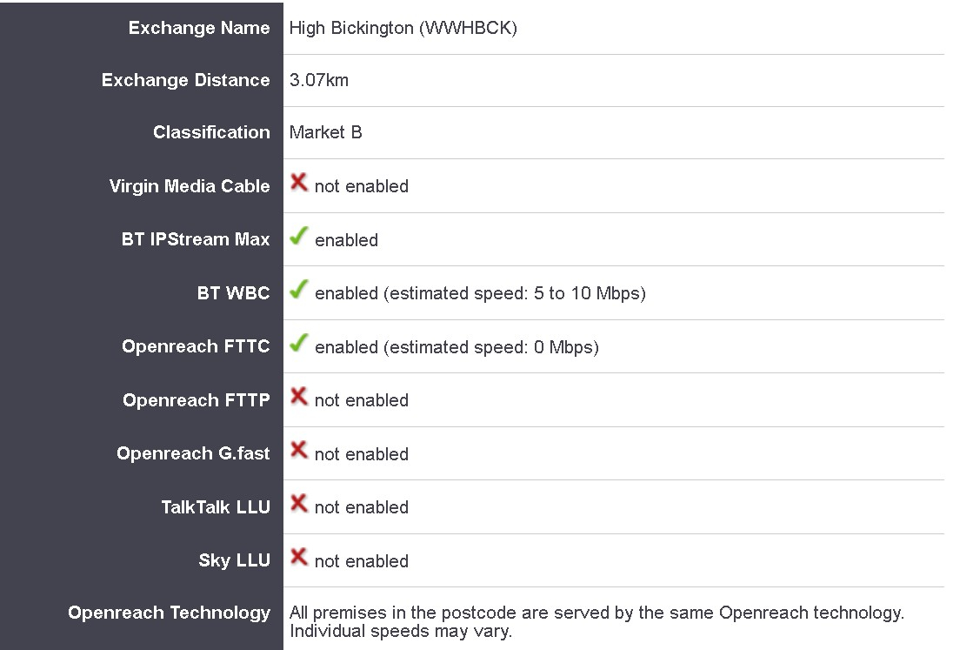Click the BT WBC estimated speed text
This screenshot has width=973, height=650.
point(480,293)
